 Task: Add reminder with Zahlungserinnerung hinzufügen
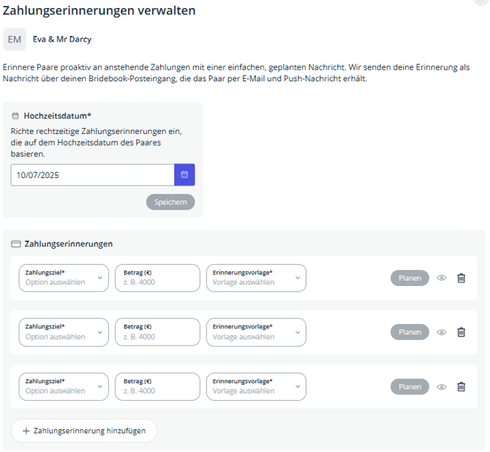point(84,431)
